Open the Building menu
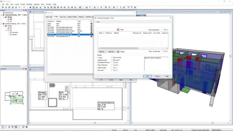233x131 pixels. [29, 4]
